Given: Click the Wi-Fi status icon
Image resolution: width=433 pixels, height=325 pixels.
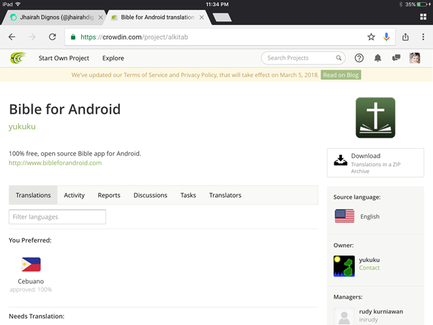Looking at the screenshot, I should pos(18,4).
